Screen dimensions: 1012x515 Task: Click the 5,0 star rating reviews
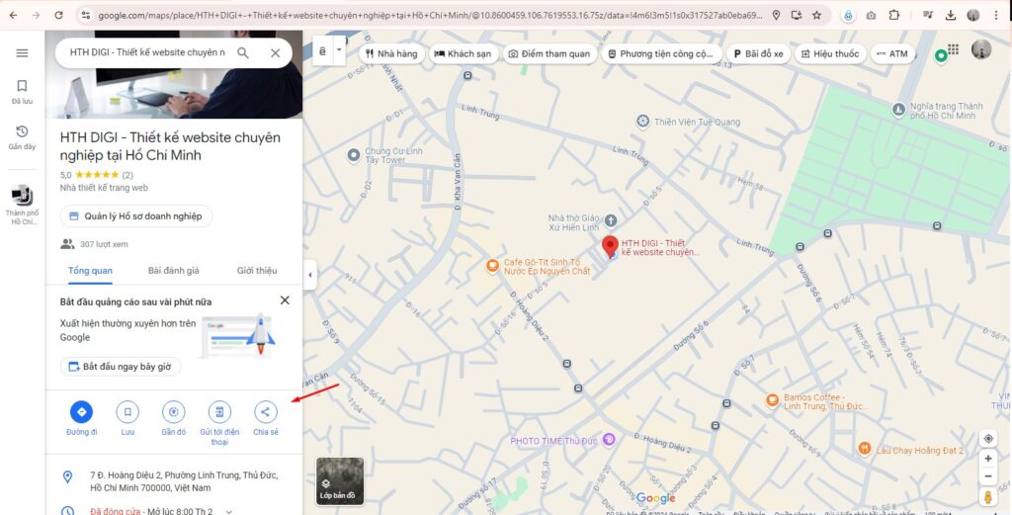[x=97, y=175]
